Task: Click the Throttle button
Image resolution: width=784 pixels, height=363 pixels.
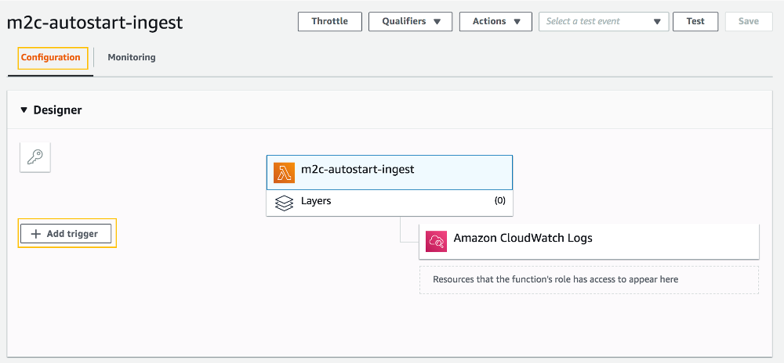Action: pos(330,21)
